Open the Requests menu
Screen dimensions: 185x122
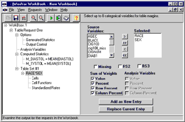(x=35, y=10)
